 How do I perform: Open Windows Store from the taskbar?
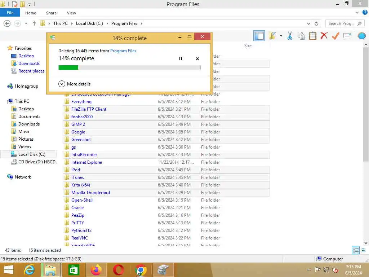coord(74,270)
